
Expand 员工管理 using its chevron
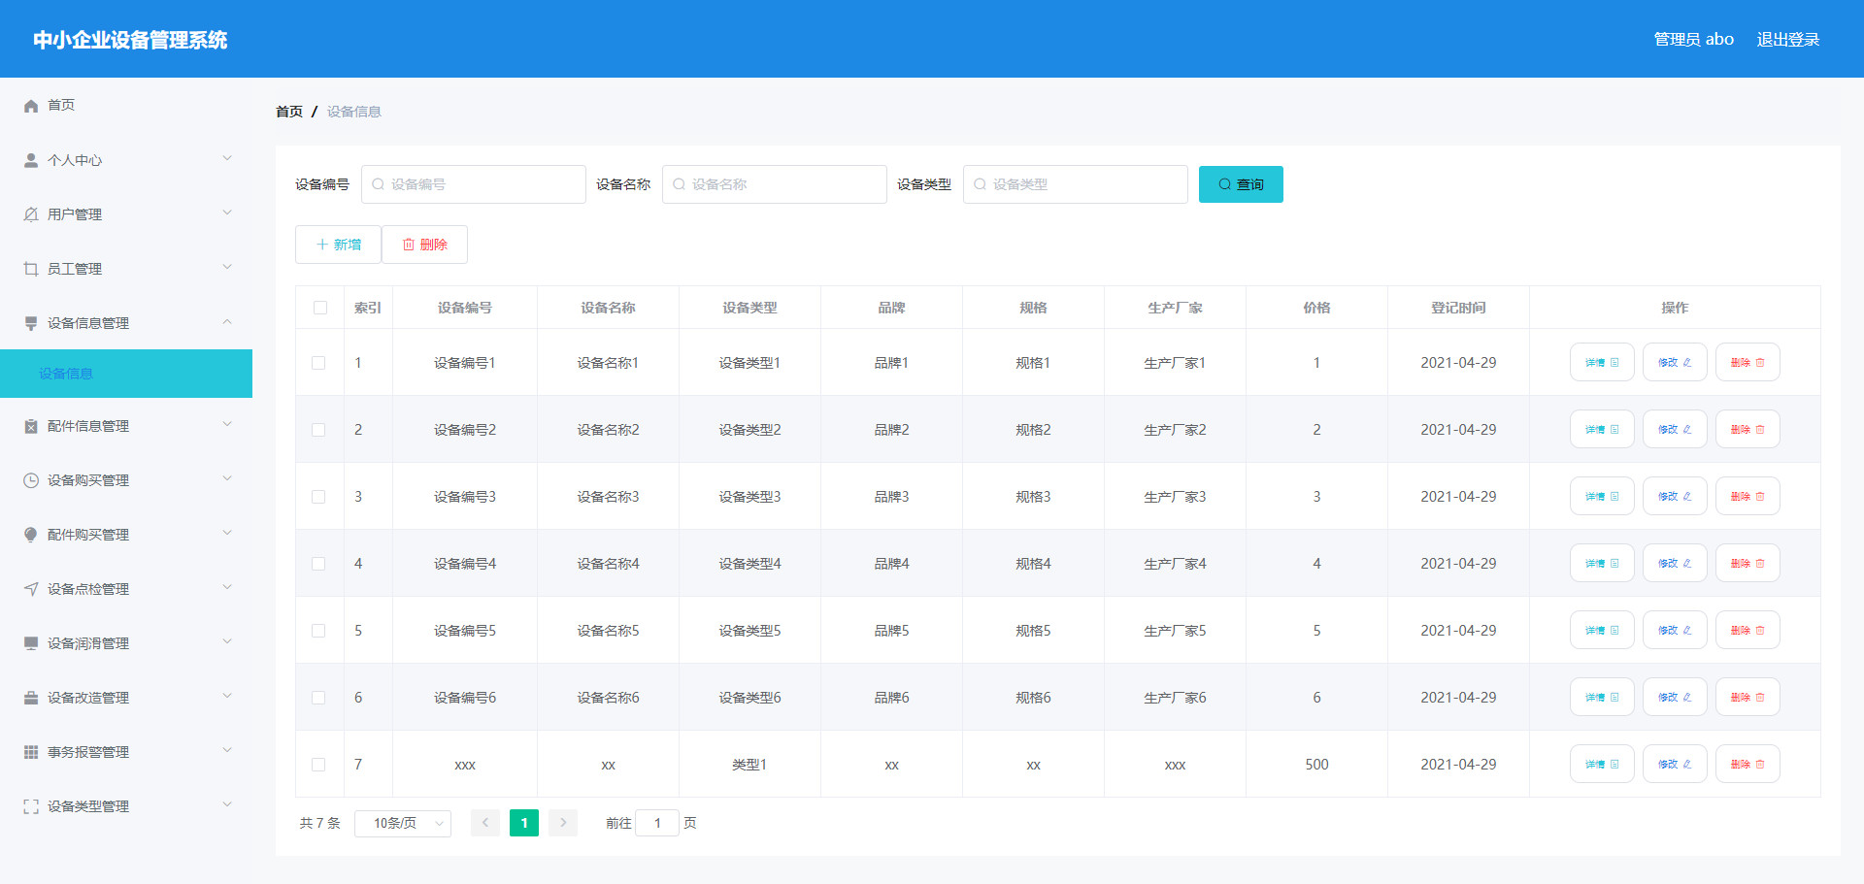[x=227, y=267]
